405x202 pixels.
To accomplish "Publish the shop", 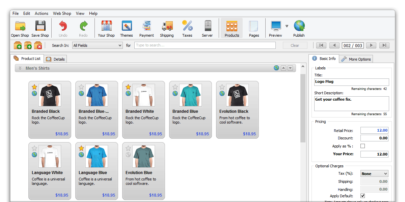I will click(x=299, y=28).
